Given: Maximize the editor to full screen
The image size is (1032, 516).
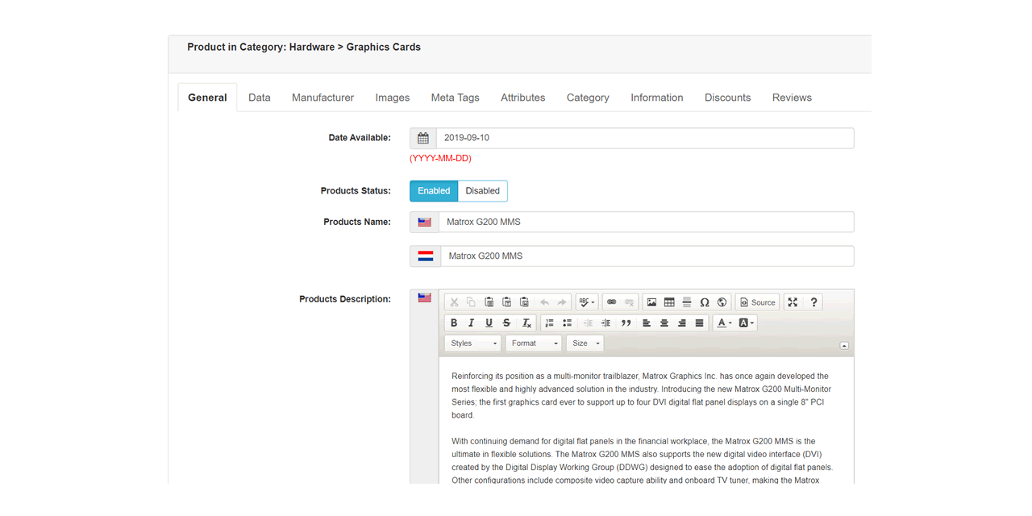Looking at the screenshot, I should coord(793,302).
